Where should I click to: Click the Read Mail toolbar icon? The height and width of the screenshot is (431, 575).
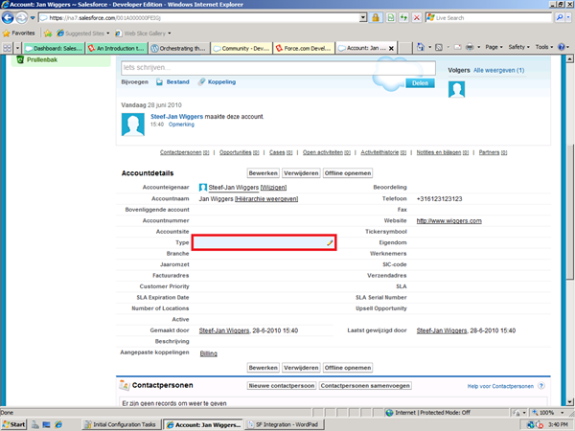coord(458,47)
